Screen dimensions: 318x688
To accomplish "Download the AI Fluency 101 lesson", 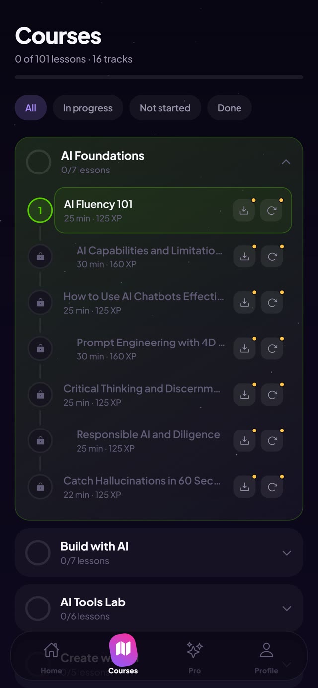I will coord(244,211).
